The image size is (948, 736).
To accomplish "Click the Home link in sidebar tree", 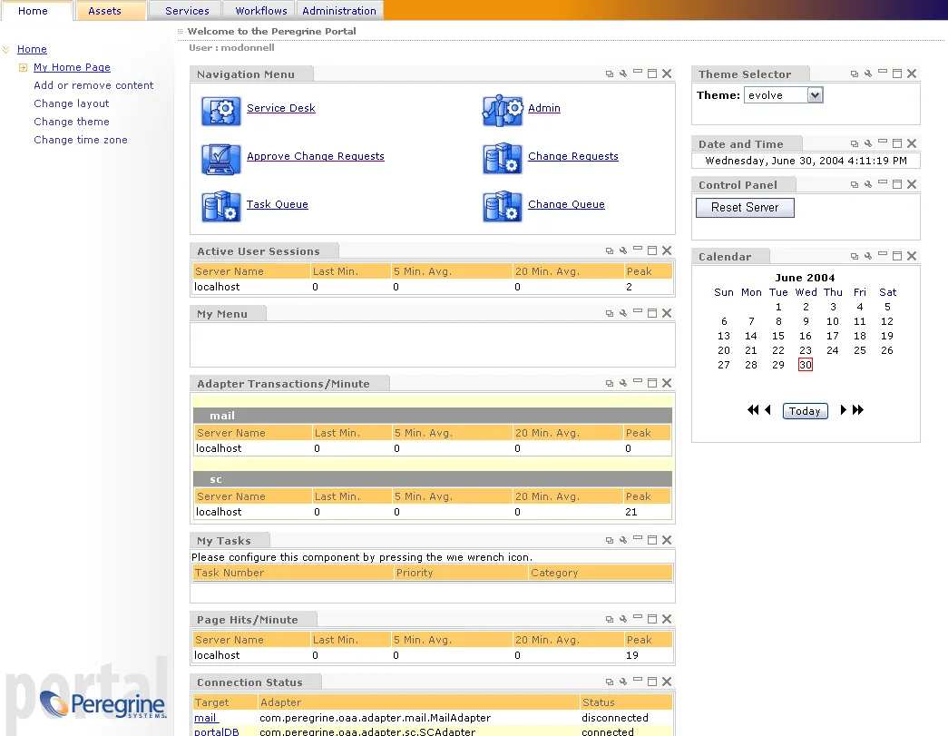I will [x=32, y=49].
